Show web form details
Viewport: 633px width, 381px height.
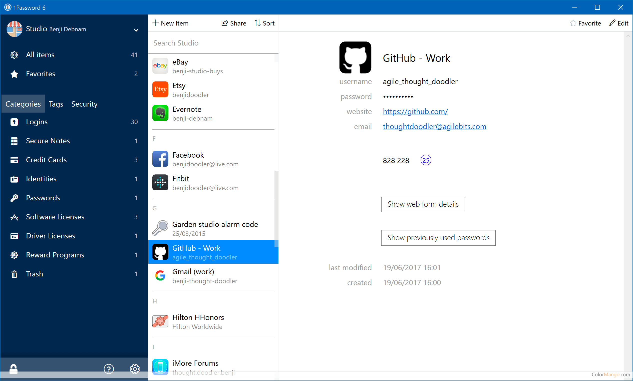pos(423,204)
